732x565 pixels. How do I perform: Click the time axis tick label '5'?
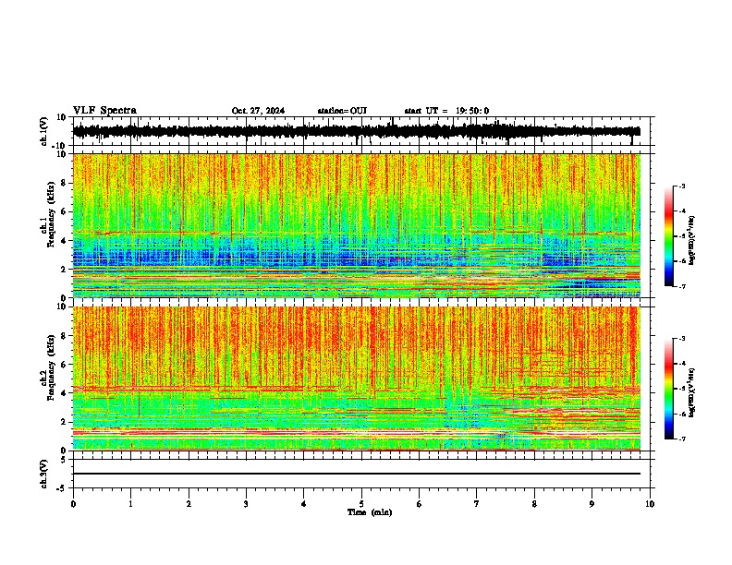361,504
